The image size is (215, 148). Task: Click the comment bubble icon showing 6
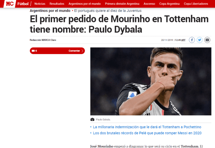[x=33, y=51]
